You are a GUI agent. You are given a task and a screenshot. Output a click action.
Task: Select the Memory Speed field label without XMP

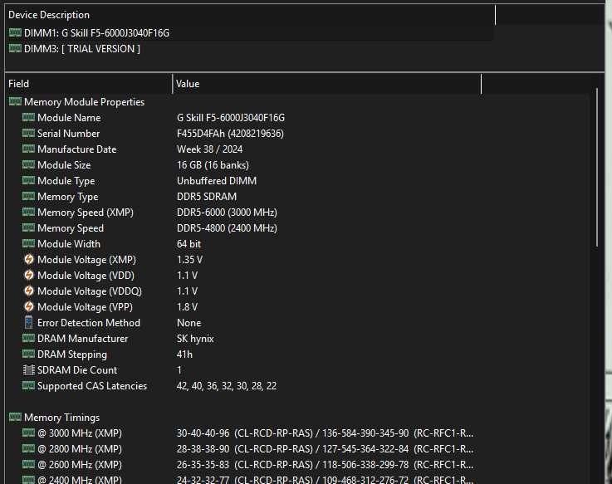(71, 228)
